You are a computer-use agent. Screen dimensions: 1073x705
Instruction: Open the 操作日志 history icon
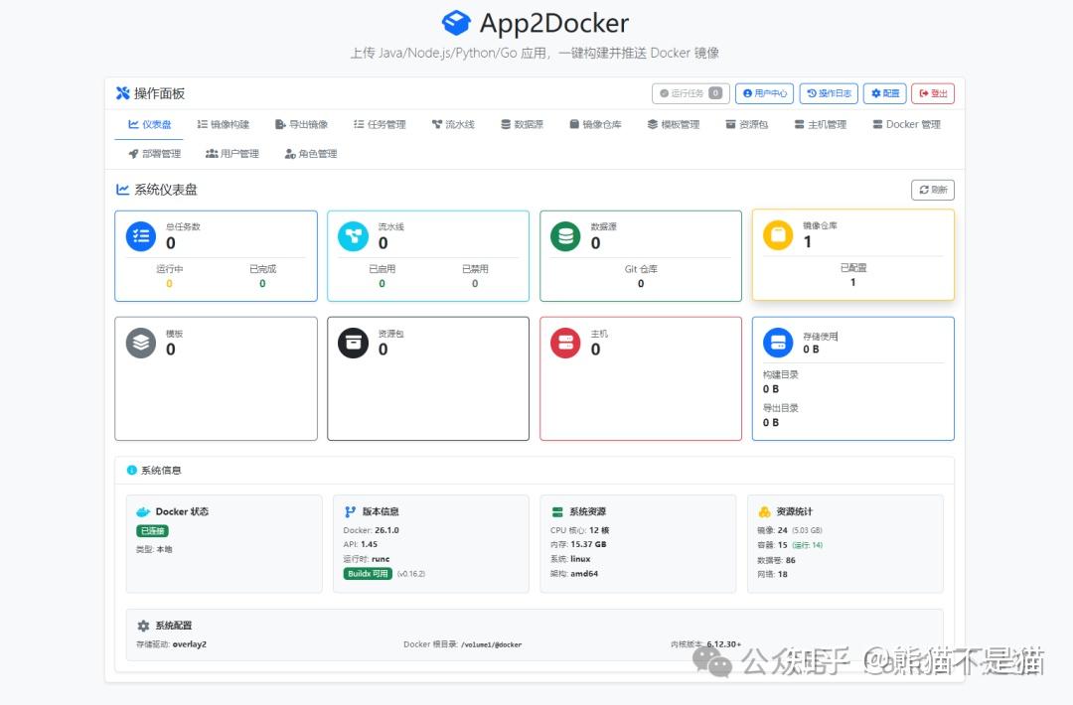pos(812,92)
